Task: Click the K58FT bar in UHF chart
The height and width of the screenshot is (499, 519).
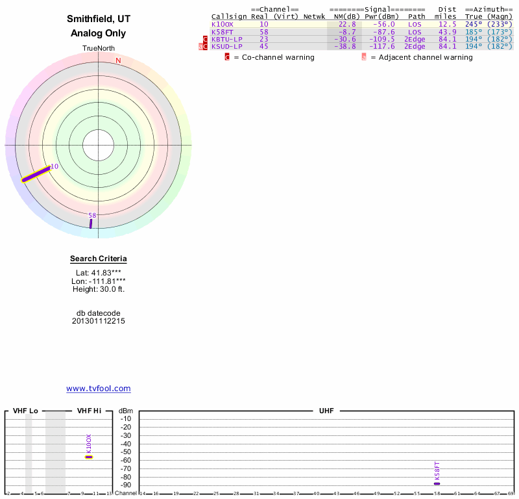Action: point(437,483)
